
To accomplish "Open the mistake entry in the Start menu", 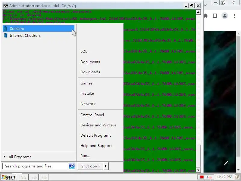I will coord(87,94).
